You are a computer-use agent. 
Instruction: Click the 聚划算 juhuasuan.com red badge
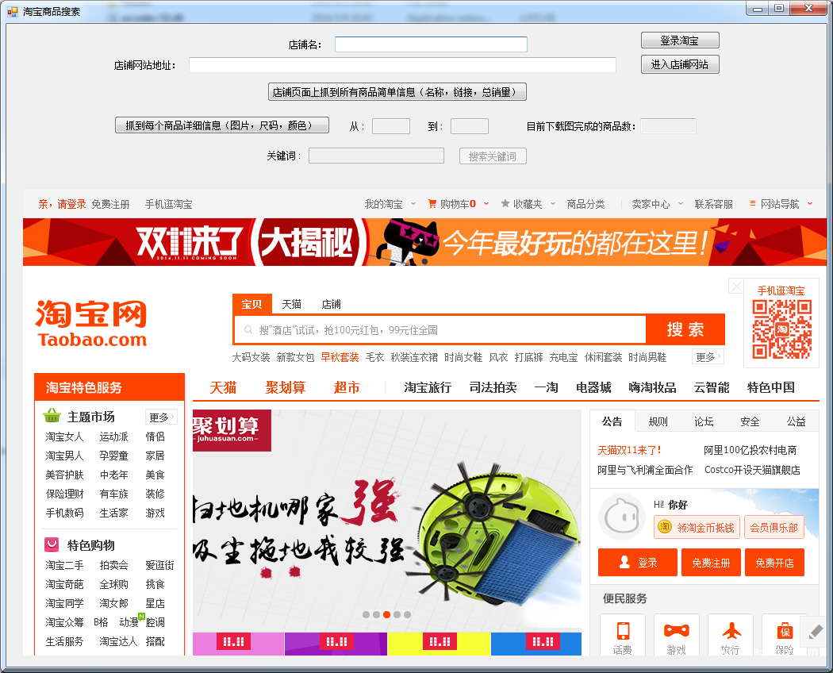(232, 430)
